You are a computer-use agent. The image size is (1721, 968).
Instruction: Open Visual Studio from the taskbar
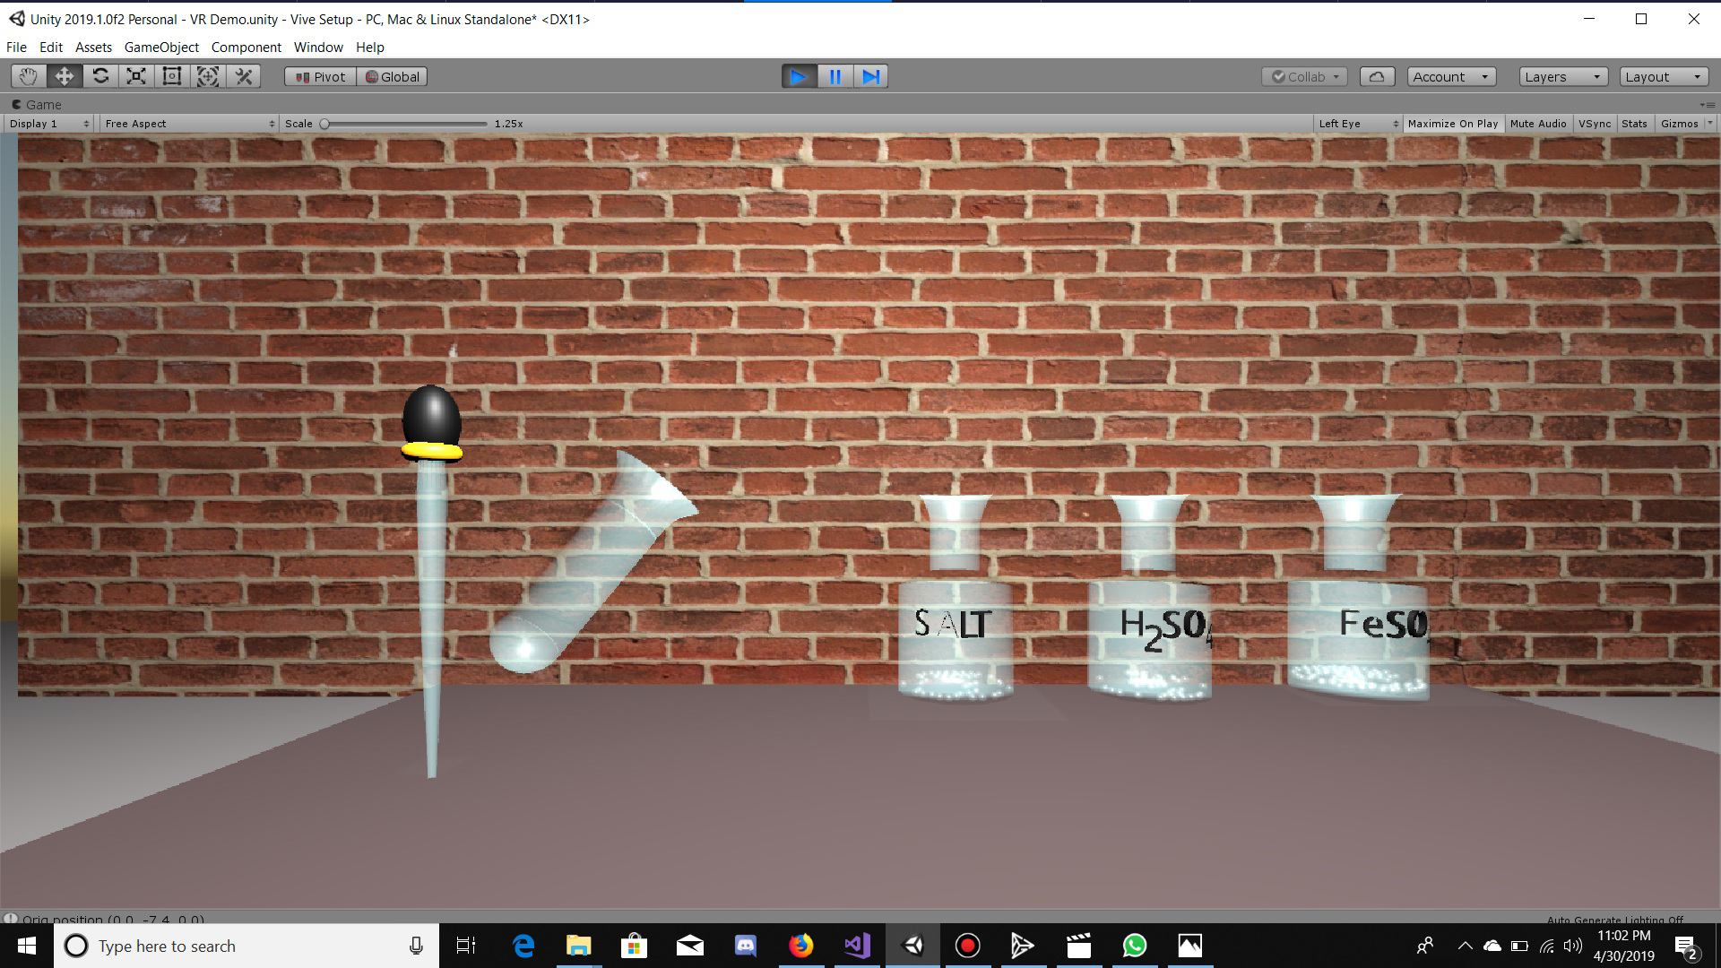[857, 946]
